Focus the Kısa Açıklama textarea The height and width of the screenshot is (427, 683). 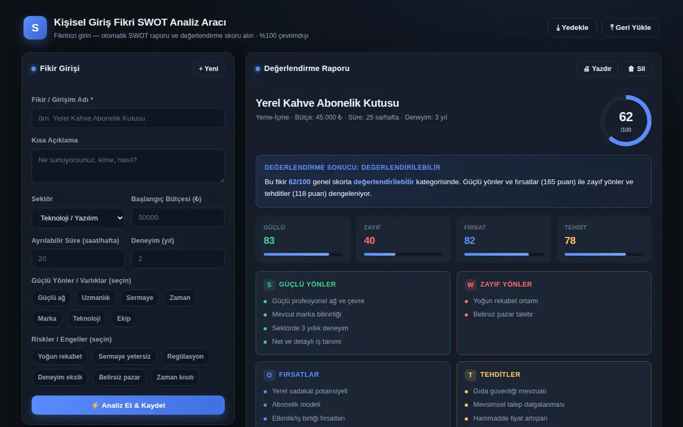coord(128,166)
